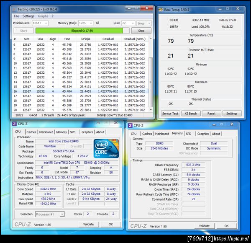Switch to Caches tab in left CPU-Z
The image size is (251, 243).
tap(31, 132)
